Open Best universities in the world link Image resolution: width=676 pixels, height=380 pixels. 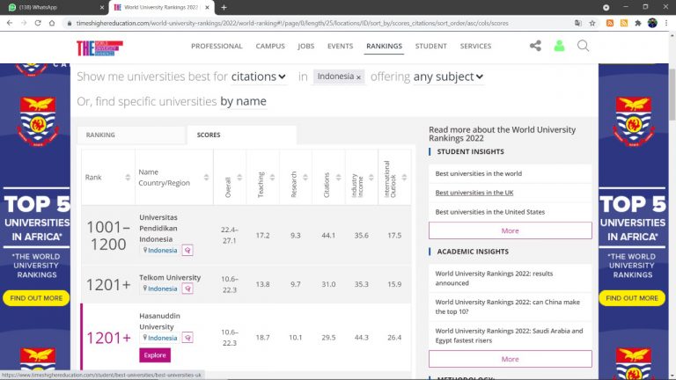[x=479, y=173]
